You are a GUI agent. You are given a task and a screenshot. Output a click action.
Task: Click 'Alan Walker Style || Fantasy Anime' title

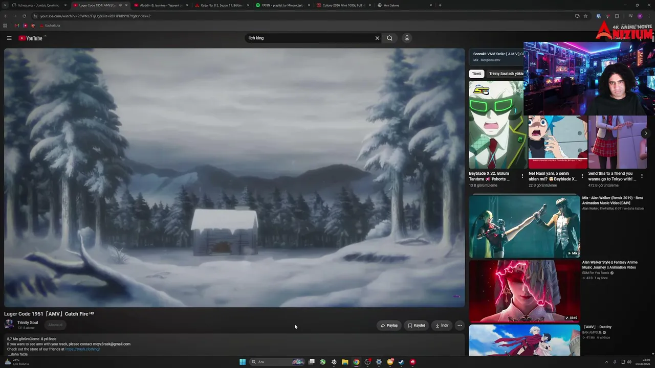click(x=609, y=265)
